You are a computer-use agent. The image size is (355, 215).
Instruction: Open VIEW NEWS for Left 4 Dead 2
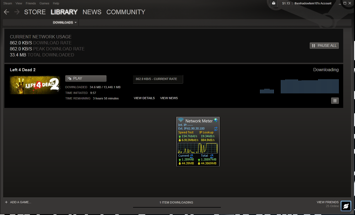coord(169,98)
